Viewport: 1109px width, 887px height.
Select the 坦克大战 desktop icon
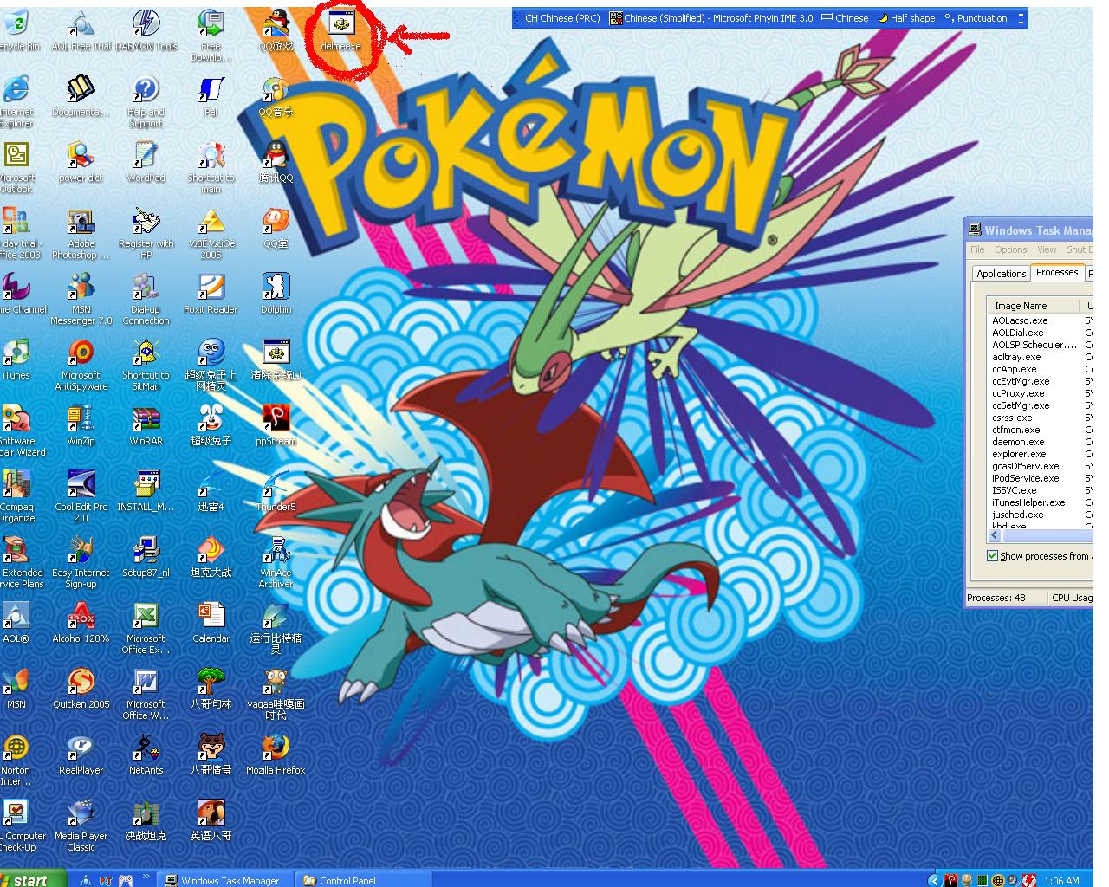tap(211, 557)
